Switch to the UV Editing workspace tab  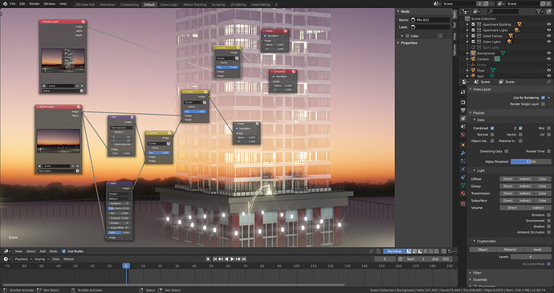(x=238, y=5)
